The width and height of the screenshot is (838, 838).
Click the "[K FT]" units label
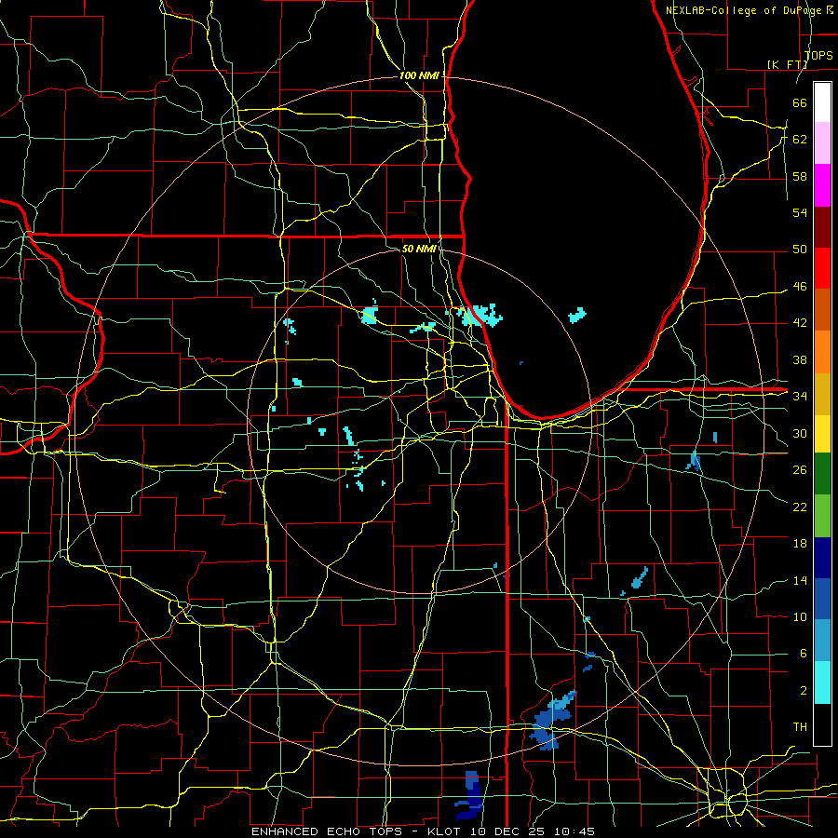pos(787,64)
